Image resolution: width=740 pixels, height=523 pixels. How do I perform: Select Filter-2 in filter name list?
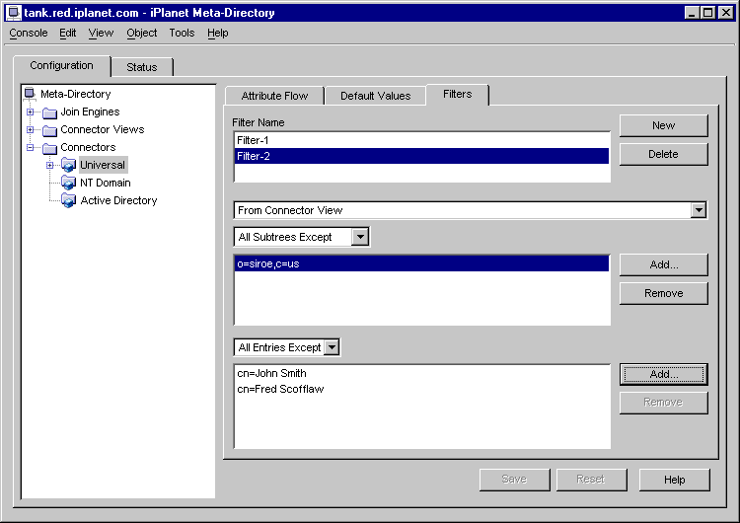421,156
